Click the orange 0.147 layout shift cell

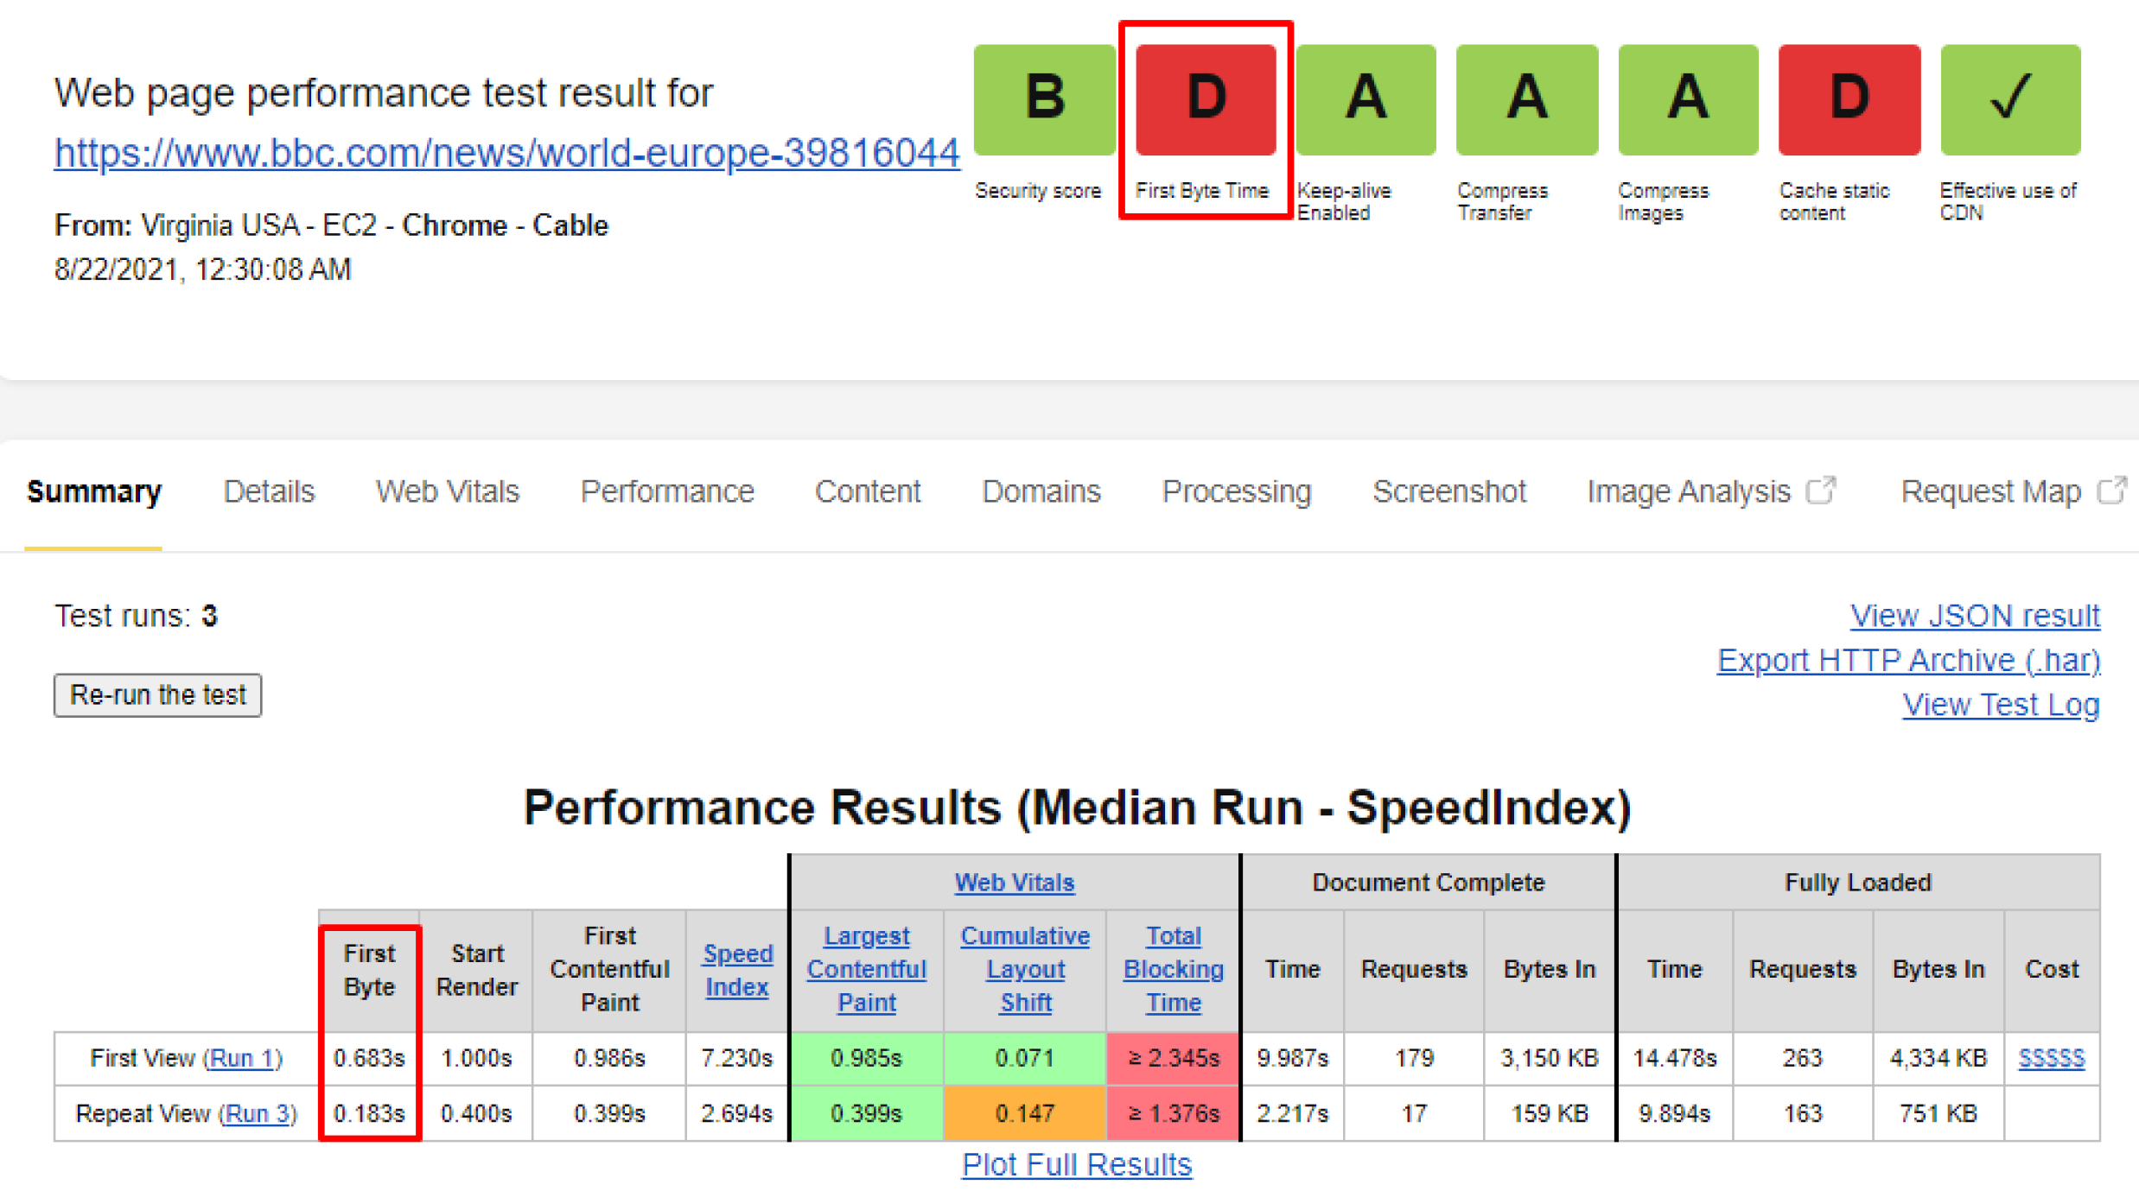(x=1025, y=1113)
